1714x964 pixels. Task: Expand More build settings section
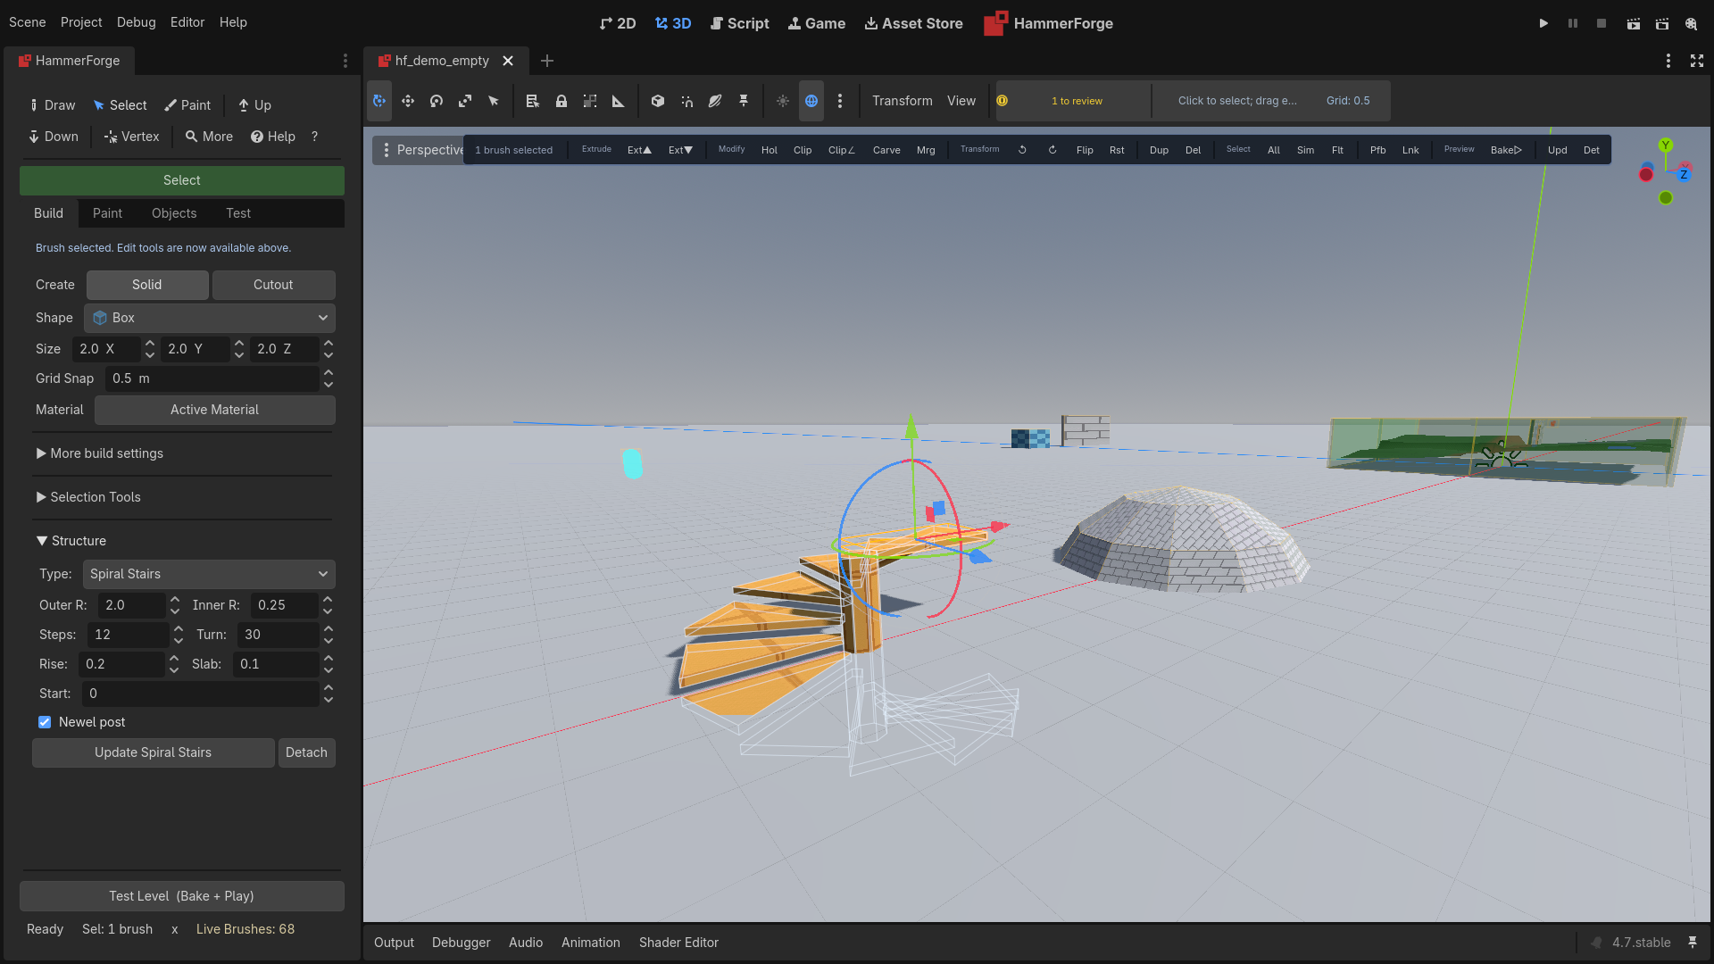click(x=100, y=453)
